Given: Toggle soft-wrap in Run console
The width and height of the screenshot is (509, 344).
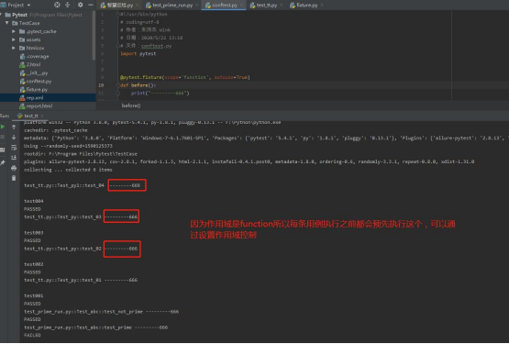Looking at the screenshot, I should pyautogui.click(x=14, y=148).
